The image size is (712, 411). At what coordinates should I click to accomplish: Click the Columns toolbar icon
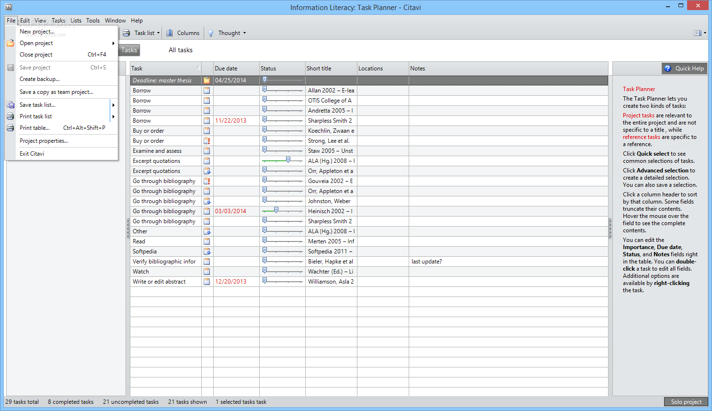[x=170, y=33]
